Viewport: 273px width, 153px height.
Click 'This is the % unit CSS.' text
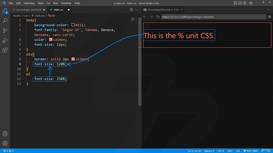point(179,36)
